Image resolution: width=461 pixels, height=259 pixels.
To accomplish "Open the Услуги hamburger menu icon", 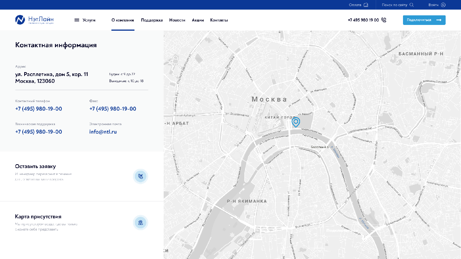I will click(x=77, y=20).
